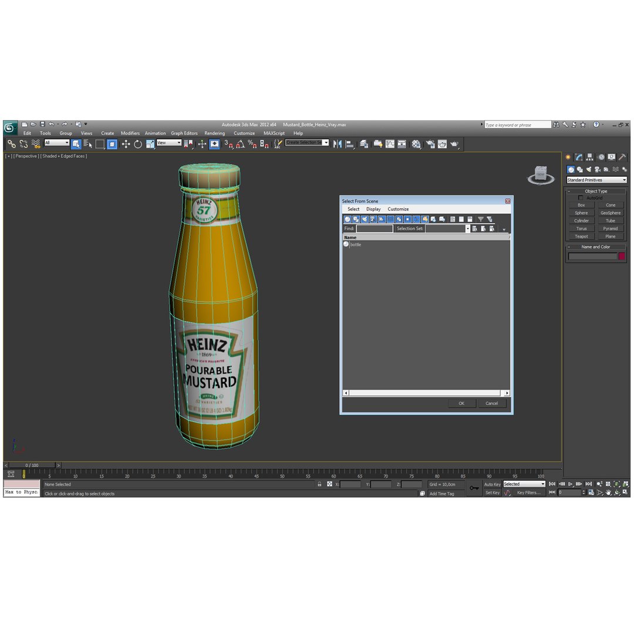
Task: Click the Align tool icon
Action: click(x=350, y=144)
